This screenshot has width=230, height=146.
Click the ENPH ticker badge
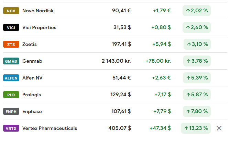(11, 111)
